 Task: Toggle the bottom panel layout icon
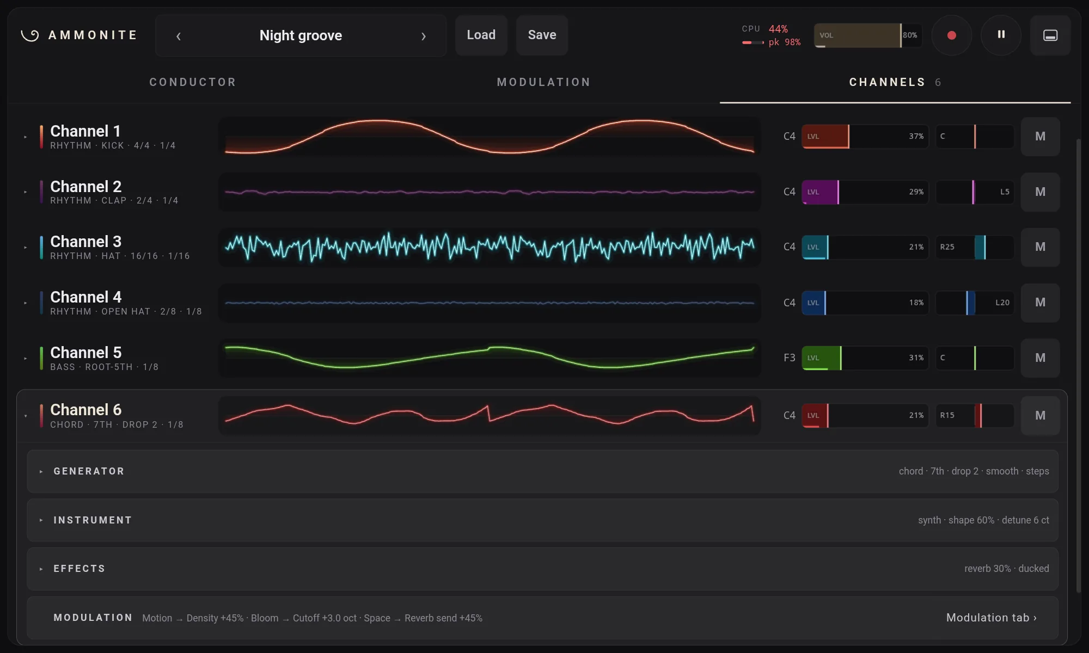point(1050,35)
